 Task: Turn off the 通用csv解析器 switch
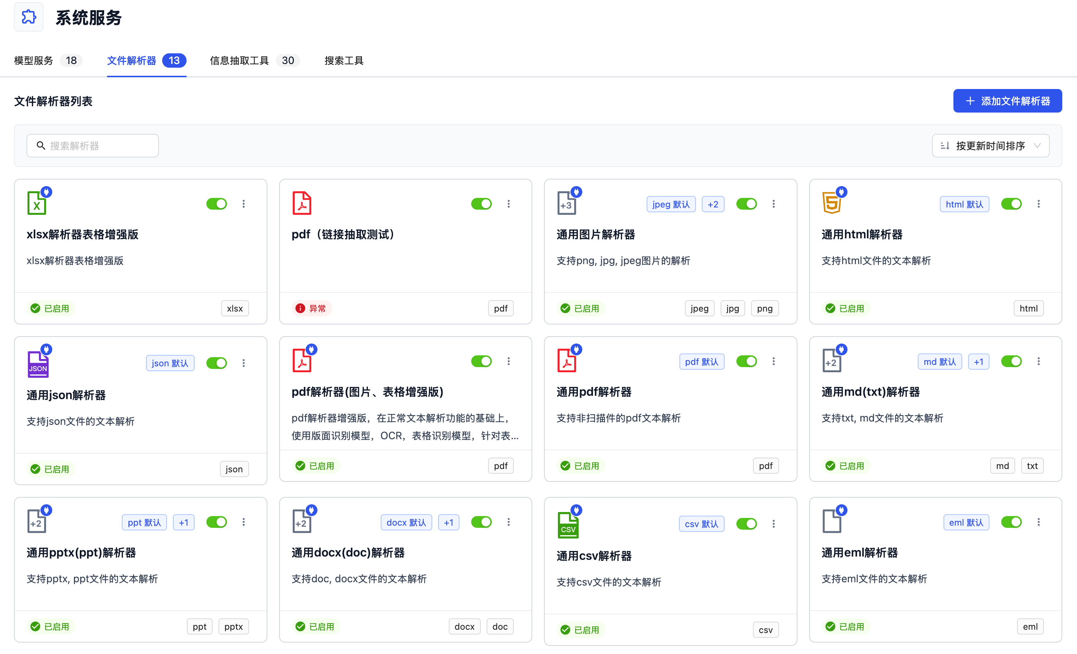[746, 524]
